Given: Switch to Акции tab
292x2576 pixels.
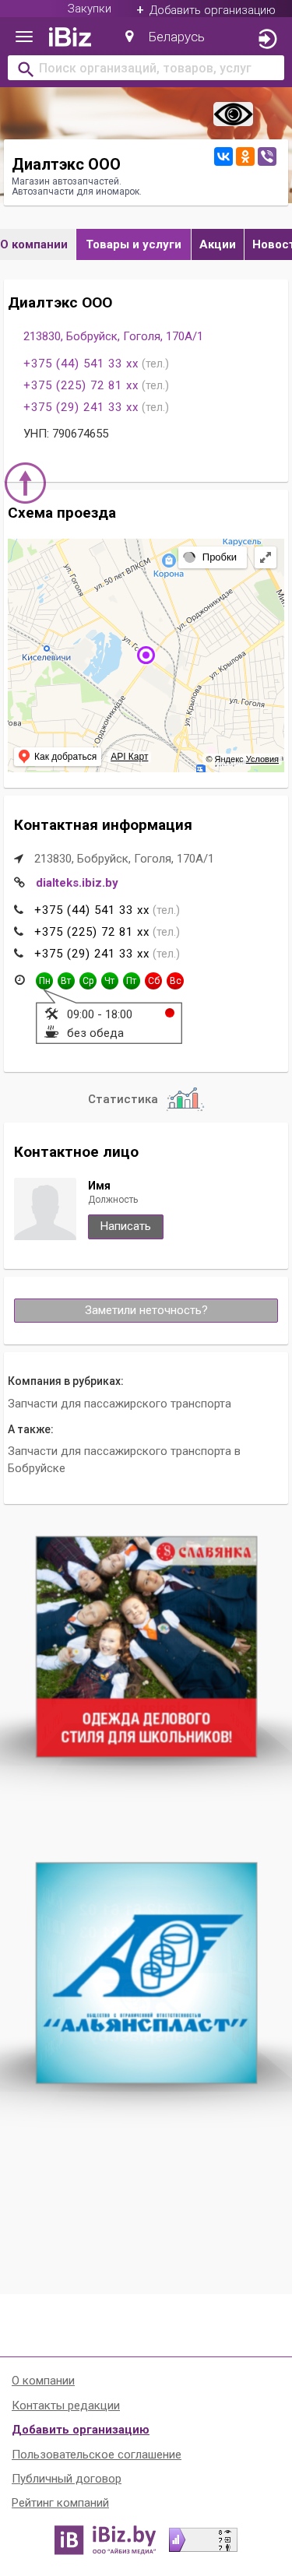Looking at the screenshot, I should click(x=217, y=244).
